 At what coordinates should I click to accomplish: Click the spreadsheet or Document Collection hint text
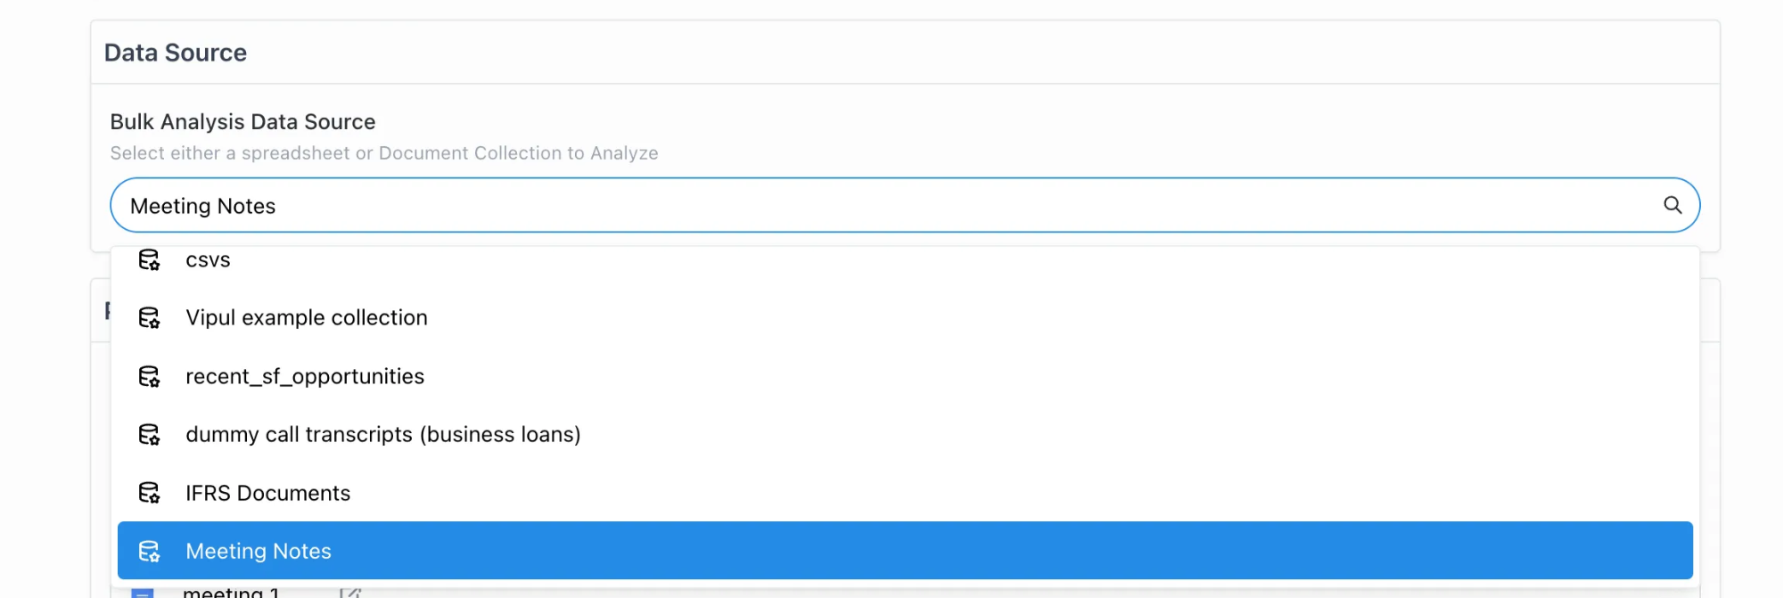pyautogui.click(x=383, y=153)
